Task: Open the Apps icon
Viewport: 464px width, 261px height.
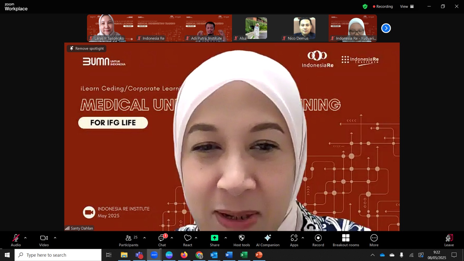Action: (294, 240)
